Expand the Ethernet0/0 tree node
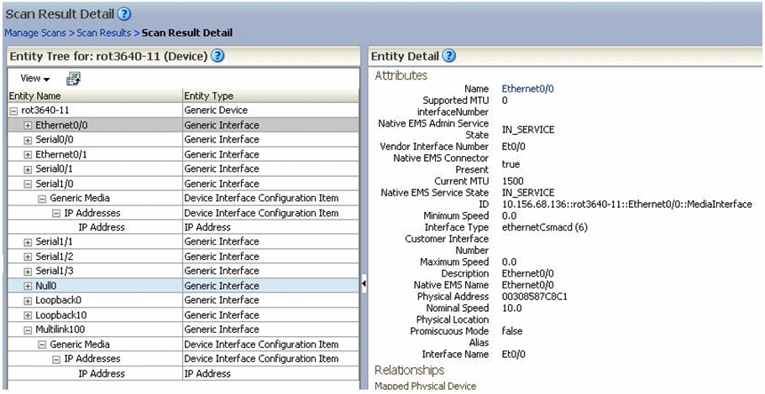The width and height of the screenshot is (765, 394). pos(28,125)
